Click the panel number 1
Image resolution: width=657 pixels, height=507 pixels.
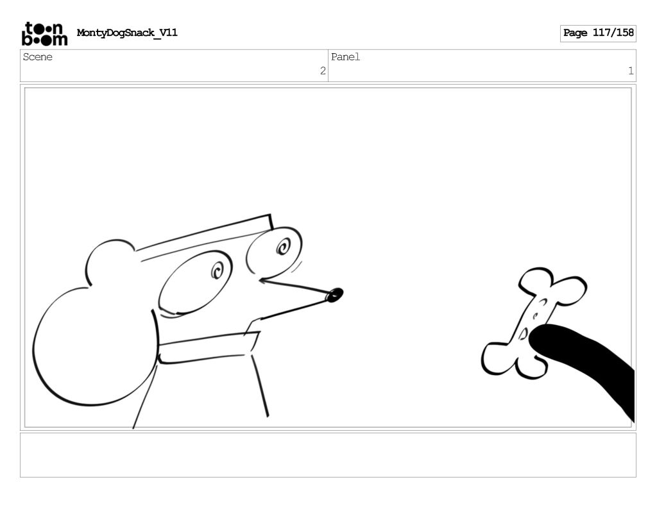click(630, 71)
